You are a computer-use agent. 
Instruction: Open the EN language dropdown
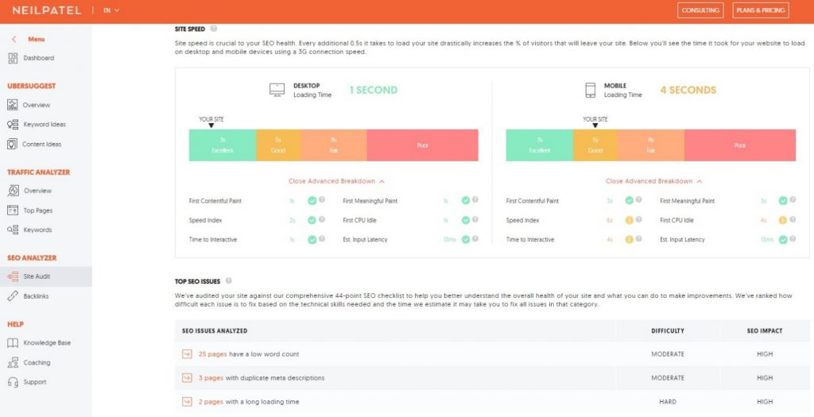111,10
